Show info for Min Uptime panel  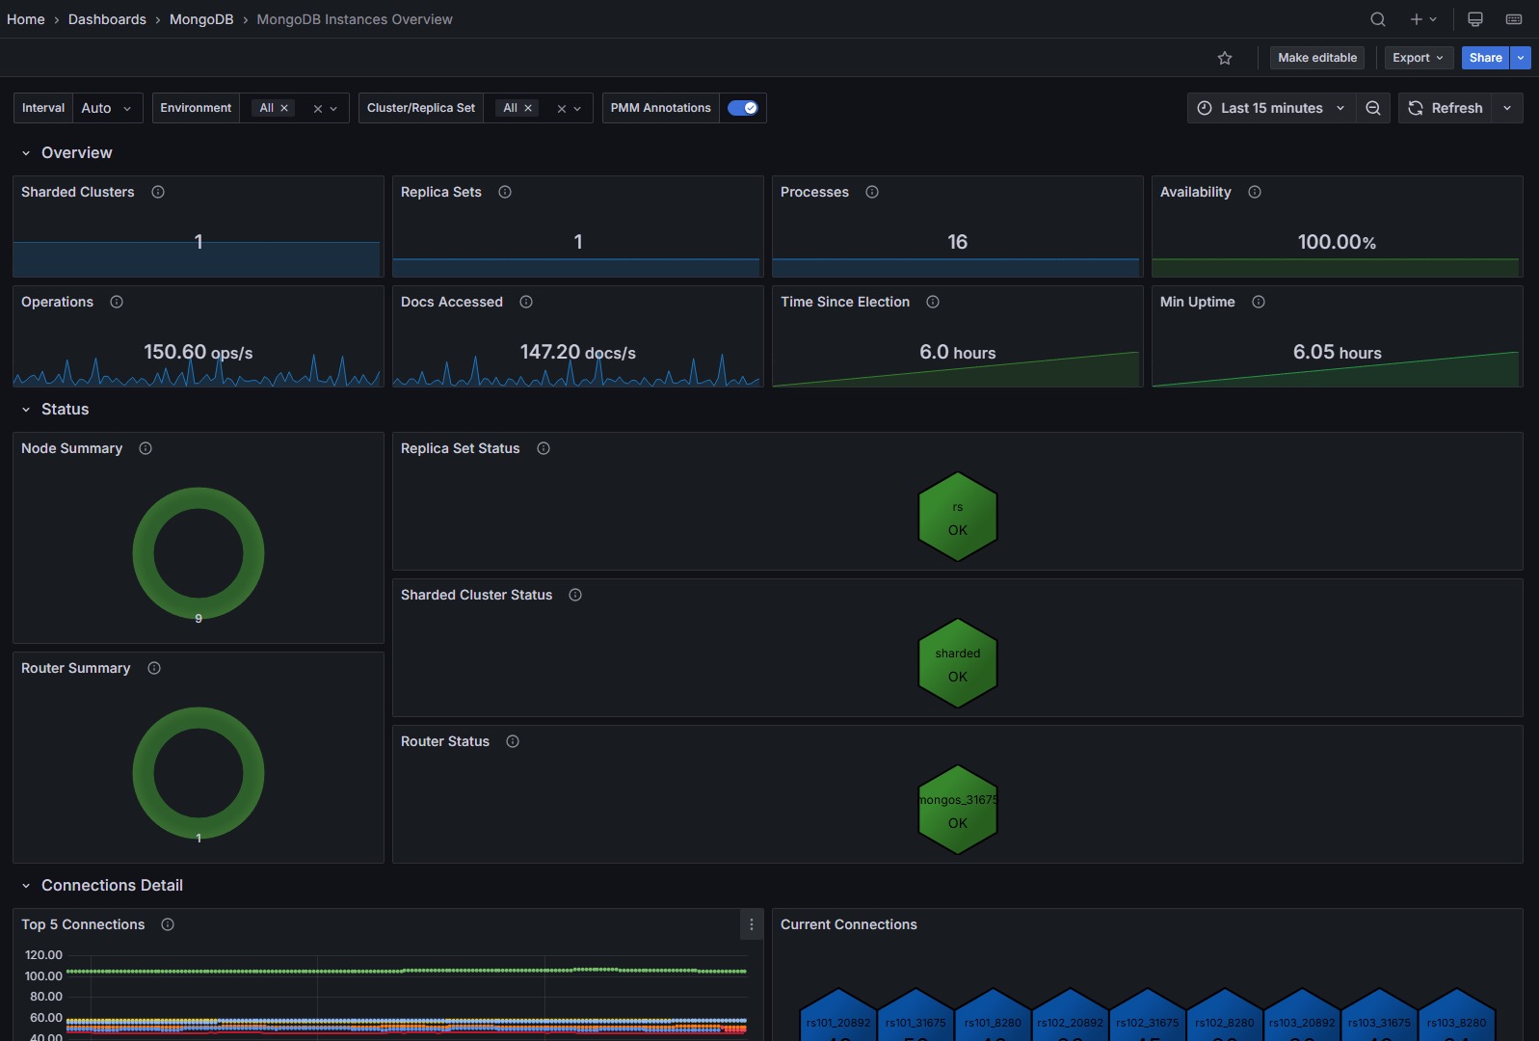tap(1259, 302)
